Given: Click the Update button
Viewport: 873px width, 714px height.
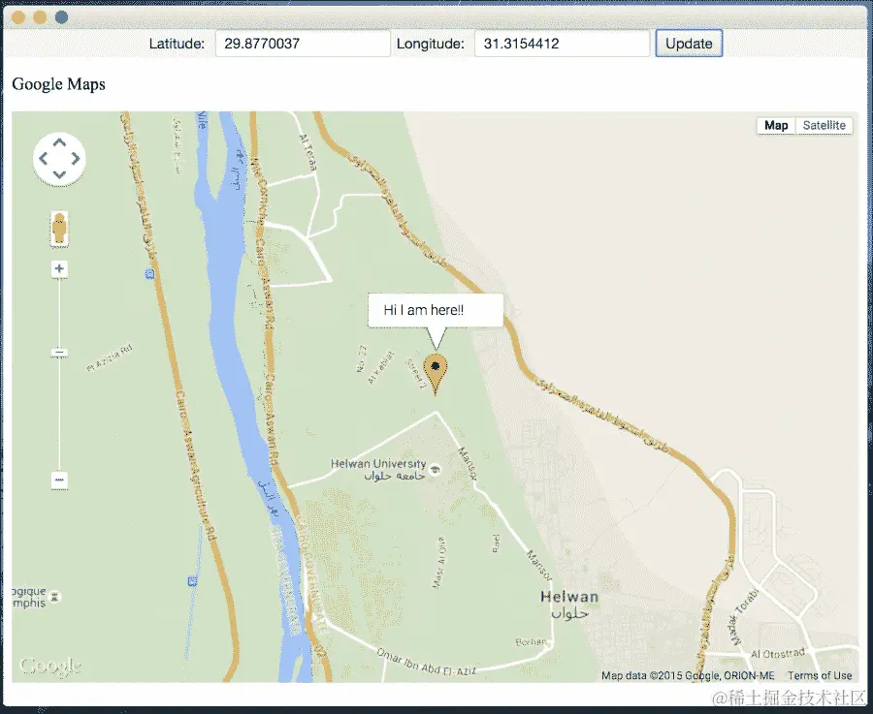Looking at the screenshot, I should [689, 44].
